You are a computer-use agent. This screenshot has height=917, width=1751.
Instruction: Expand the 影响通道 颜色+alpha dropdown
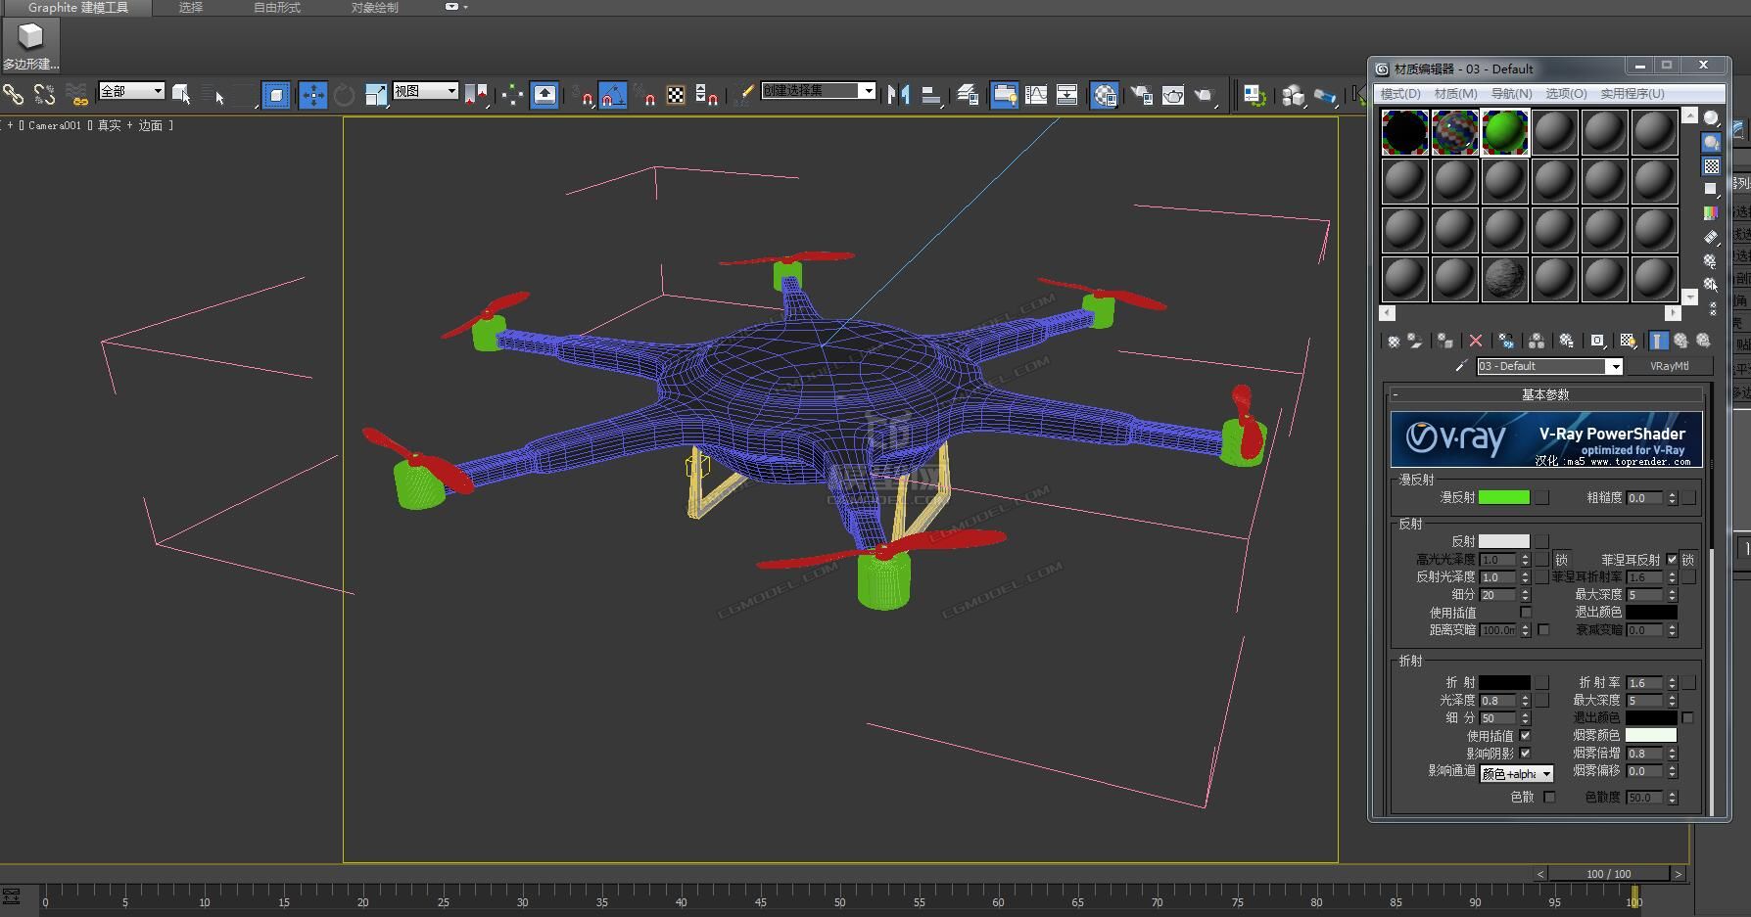[1546, 774]
